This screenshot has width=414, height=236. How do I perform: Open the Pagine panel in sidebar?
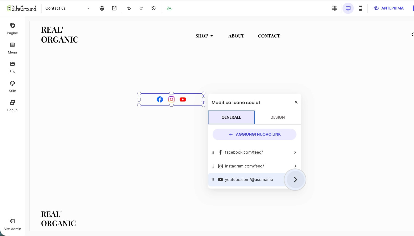point(12,29)
